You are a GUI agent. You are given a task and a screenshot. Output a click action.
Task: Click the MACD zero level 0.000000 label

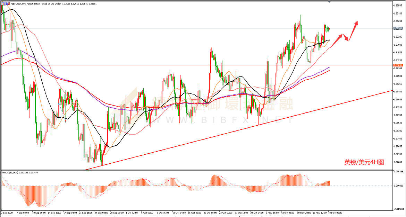398,186
